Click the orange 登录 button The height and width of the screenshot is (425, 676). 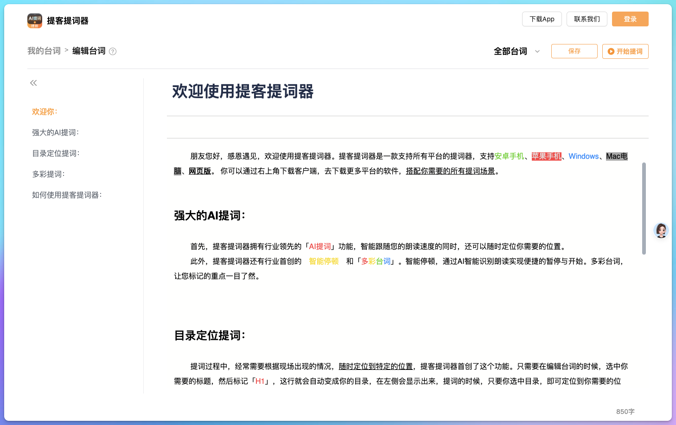pyautogui.click(x=630, y=19)
